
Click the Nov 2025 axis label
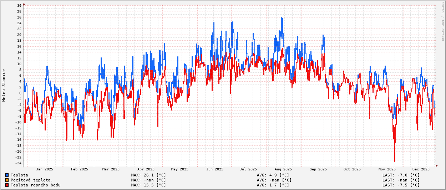(x=387, y=169)
